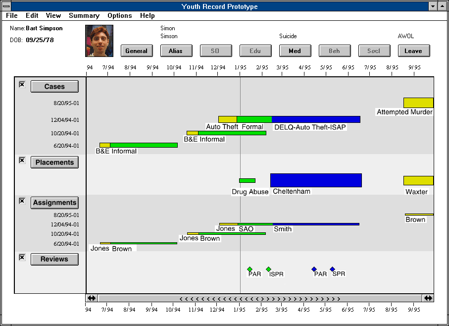Click the ISPR review diamond marker
Image resolution: width=449 pixels, height=326 pixels.
coord(268,269)
